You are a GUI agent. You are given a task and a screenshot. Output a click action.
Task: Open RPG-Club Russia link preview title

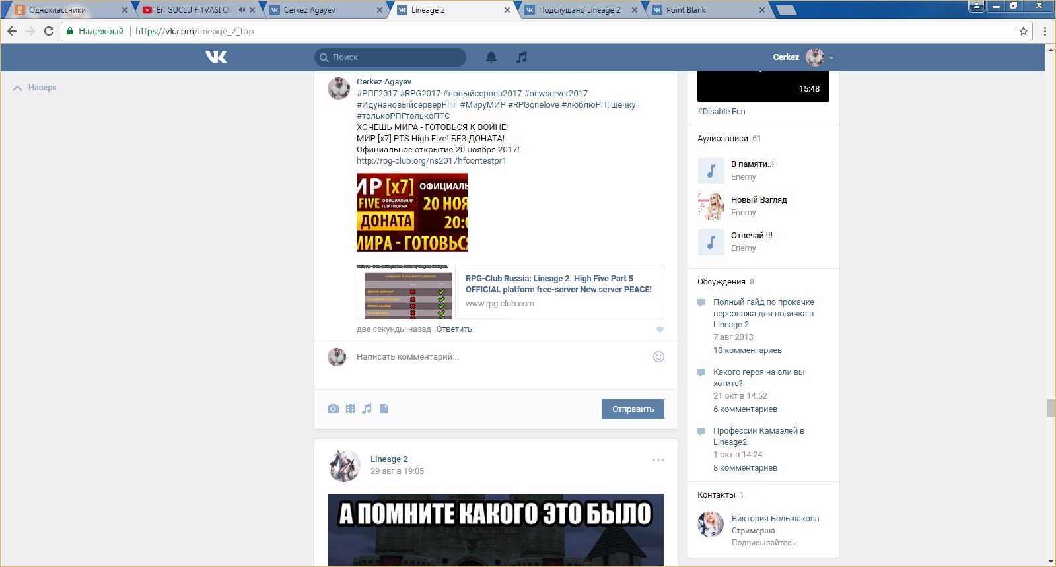[x=558, y=284]
